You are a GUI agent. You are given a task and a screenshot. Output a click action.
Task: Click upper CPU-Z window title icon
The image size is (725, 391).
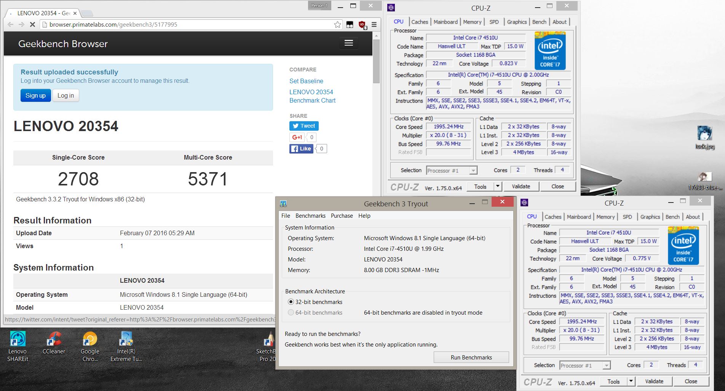coord(391,8)
